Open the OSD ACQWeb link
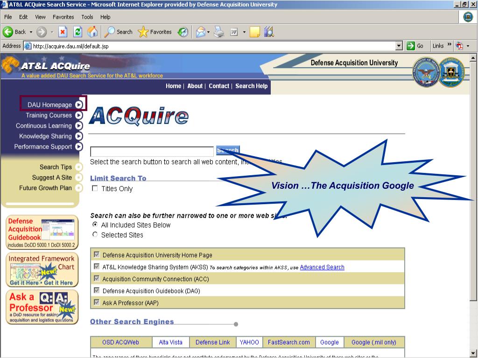The width and height of the screenshot is (478, 358). pos(121,342)
